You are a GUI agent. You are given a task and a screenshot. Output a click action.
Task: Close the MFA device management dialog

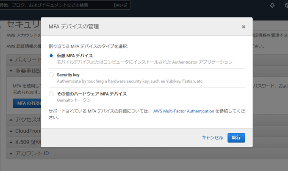pos(244,27)
